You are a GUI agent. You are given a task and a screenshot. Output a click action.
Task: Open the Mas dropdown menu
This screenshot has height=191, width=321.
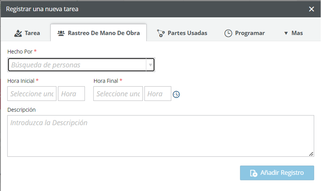point(293,33)
